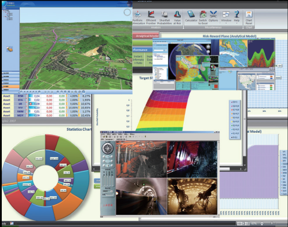Viewport: 288px width, 227px height.
Task: Show the Chart Panel
Action: point(249,17)
